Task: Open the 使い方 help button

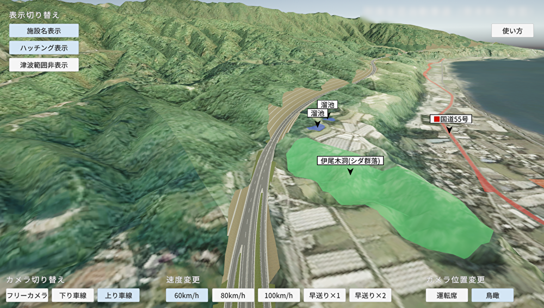Action: [512, 30]
